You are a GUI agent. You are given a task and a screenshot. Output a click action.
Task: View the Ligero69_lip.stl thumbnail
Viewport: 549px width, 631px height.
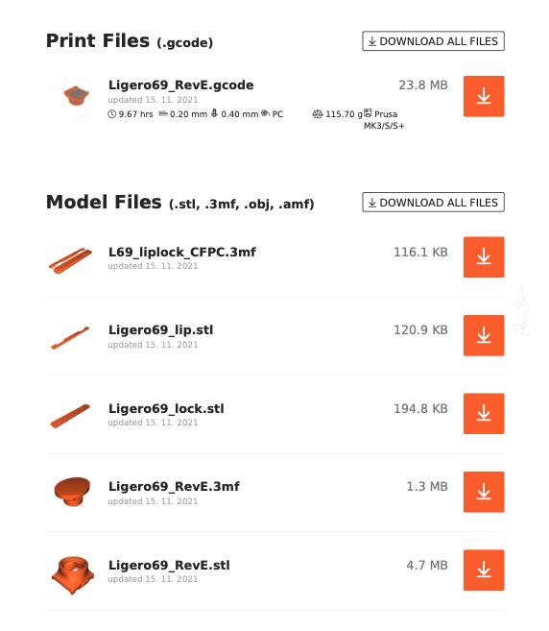pyautogui.click(x=70, y=338)
